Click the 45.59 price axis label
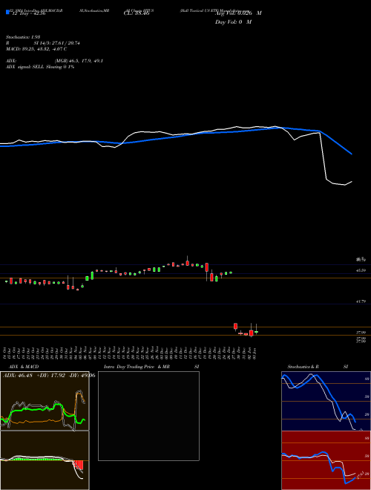The height and width of the screenshot is (490, 371). coord(361,270)
